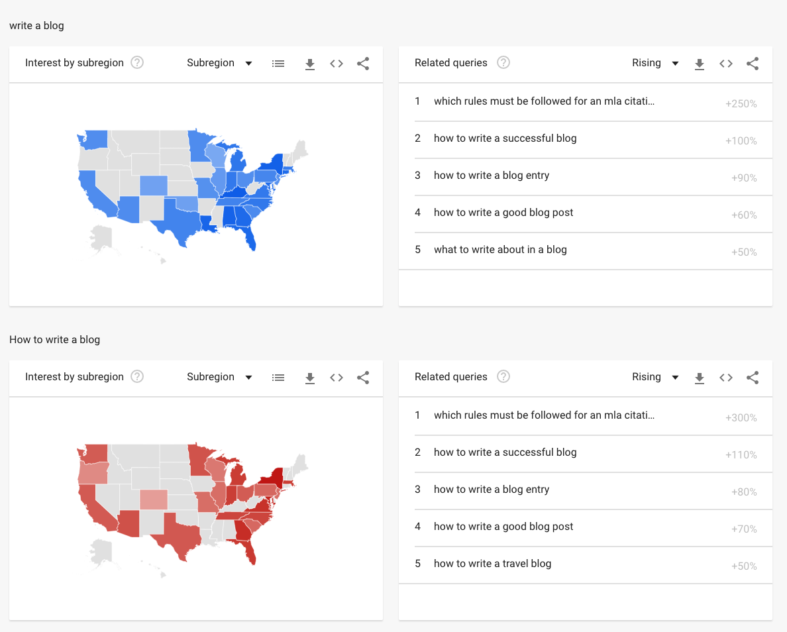Open the "what to write about in a blog" query
The image size is (787, 632).
[500, 250]
